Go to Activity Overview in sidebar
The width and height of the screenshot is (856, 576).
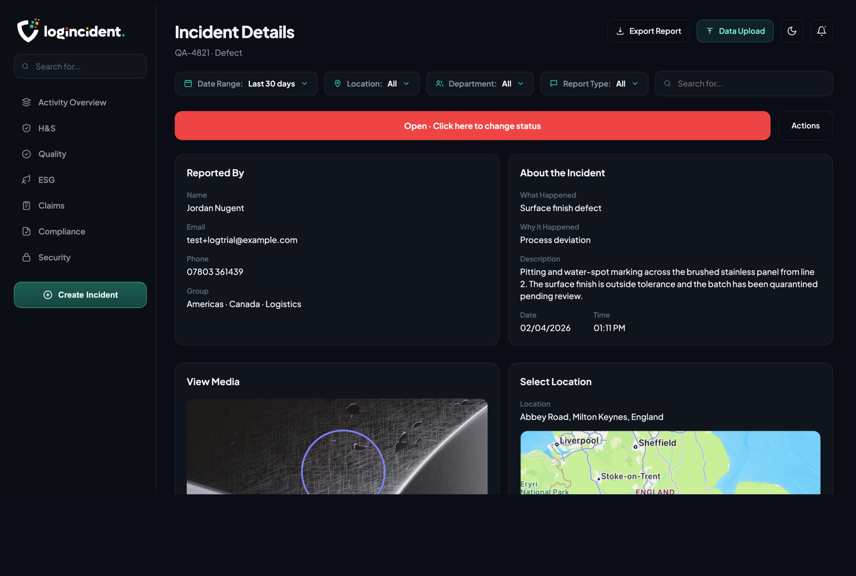[x=80, y=102]
